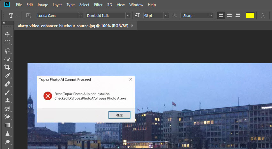Image resolution: width=272 pixels, height=149 pixels.
Task: Click the Lucida Sans font name field
Action: tap(57, 16)
